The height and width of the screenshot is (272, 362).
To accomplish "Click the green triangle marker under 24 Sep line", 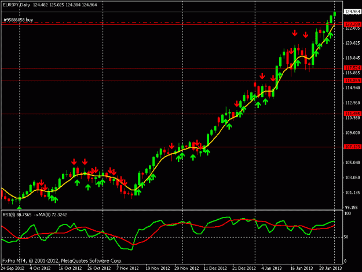I will (19, 208).
